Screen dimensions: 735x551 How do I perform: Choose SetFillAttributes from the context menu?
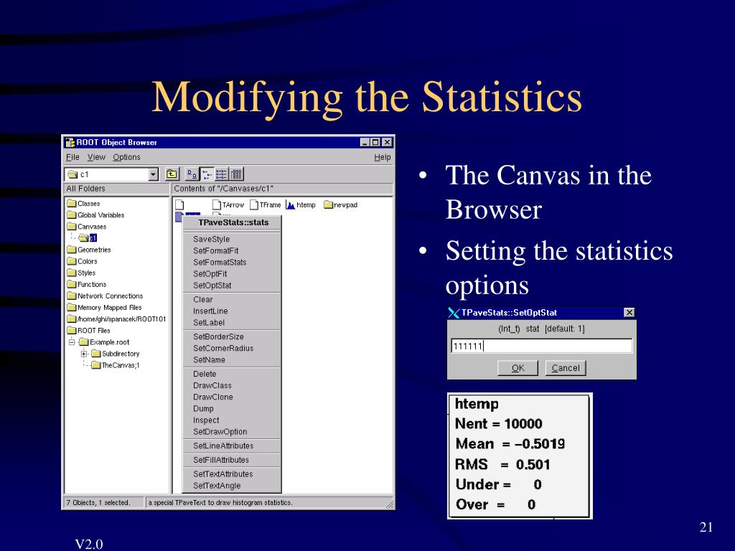(x=232, y=460)
